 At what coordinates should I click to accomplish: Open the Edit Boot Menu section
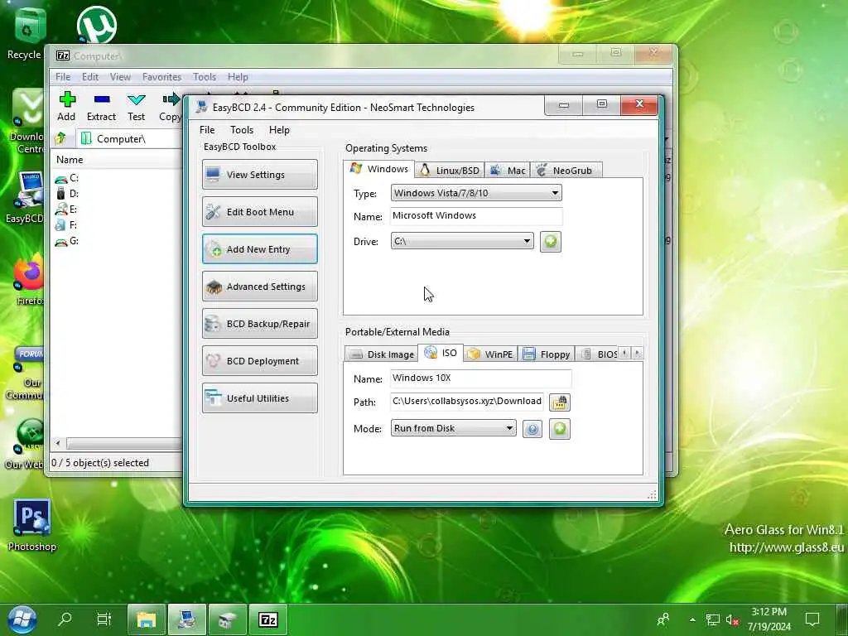tap(259, 212)
